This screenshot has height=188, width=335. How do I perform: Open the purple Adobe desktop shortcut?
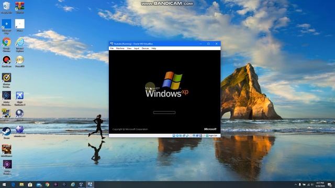point(7,167)
